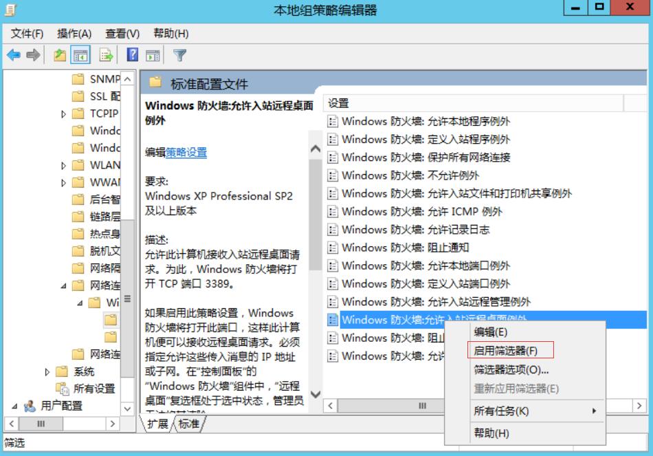Choose 编辑(E) in context menu
The image size is (653, 456).
pos(524,332)
